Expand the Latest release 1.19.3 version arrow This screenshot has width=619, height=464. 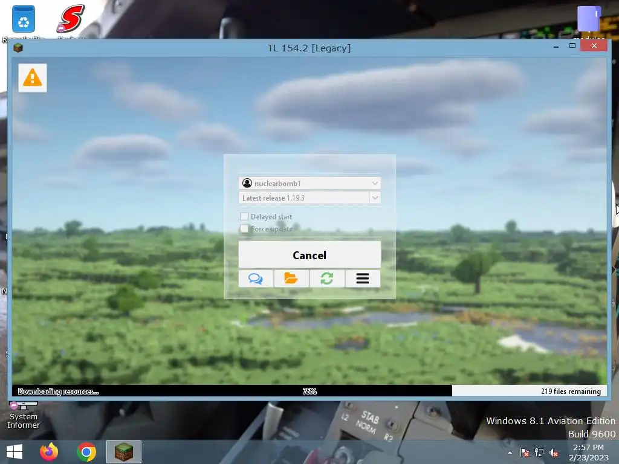tap(375, 198)
